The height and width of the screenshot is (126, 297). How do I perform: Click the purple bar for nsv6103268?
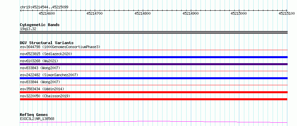pyautogui.click(x=154, y=64)
